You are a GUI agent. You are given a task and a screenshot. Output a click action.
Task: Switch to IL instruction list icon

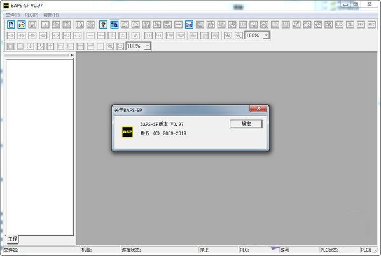[350, 25]
